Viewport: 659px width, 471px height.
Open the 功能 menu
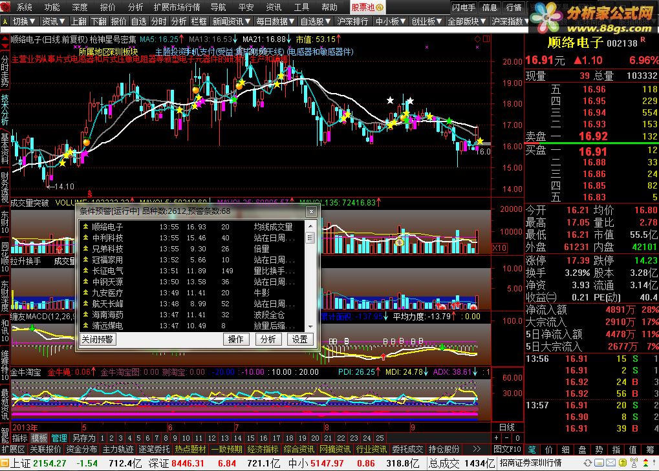click(52, 7)
